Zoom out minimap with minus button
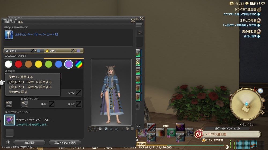The image size is (268, 150). (x=263, y=108)
